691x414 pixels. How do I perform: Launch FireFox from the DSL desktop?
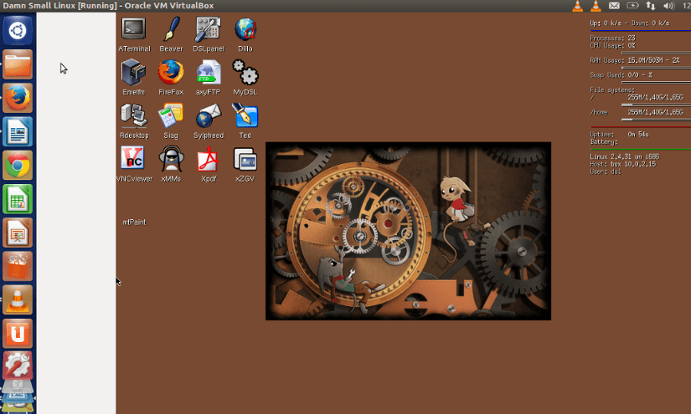point(171,72)
